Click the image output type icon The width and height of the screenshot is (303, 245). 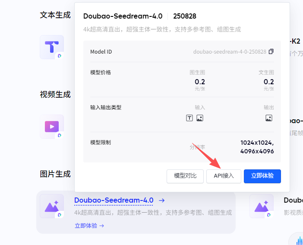269,118
